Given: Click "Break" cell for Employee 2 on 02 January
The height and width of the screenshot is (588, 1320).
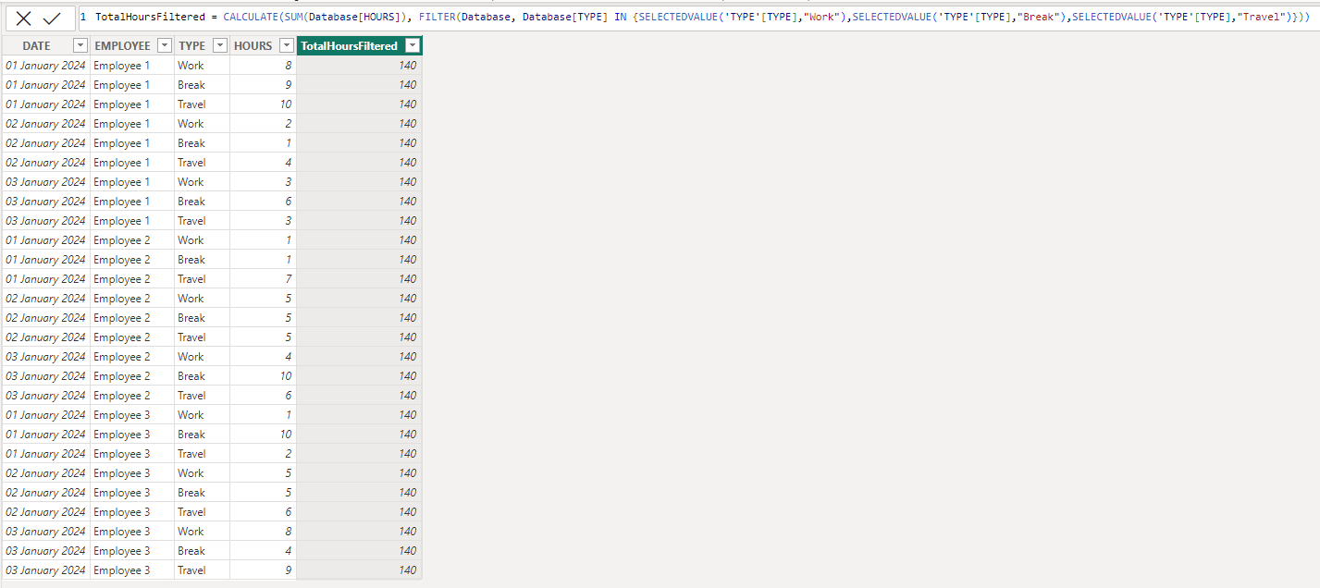Looking at the screenshot, I should (x=203, y=318).
